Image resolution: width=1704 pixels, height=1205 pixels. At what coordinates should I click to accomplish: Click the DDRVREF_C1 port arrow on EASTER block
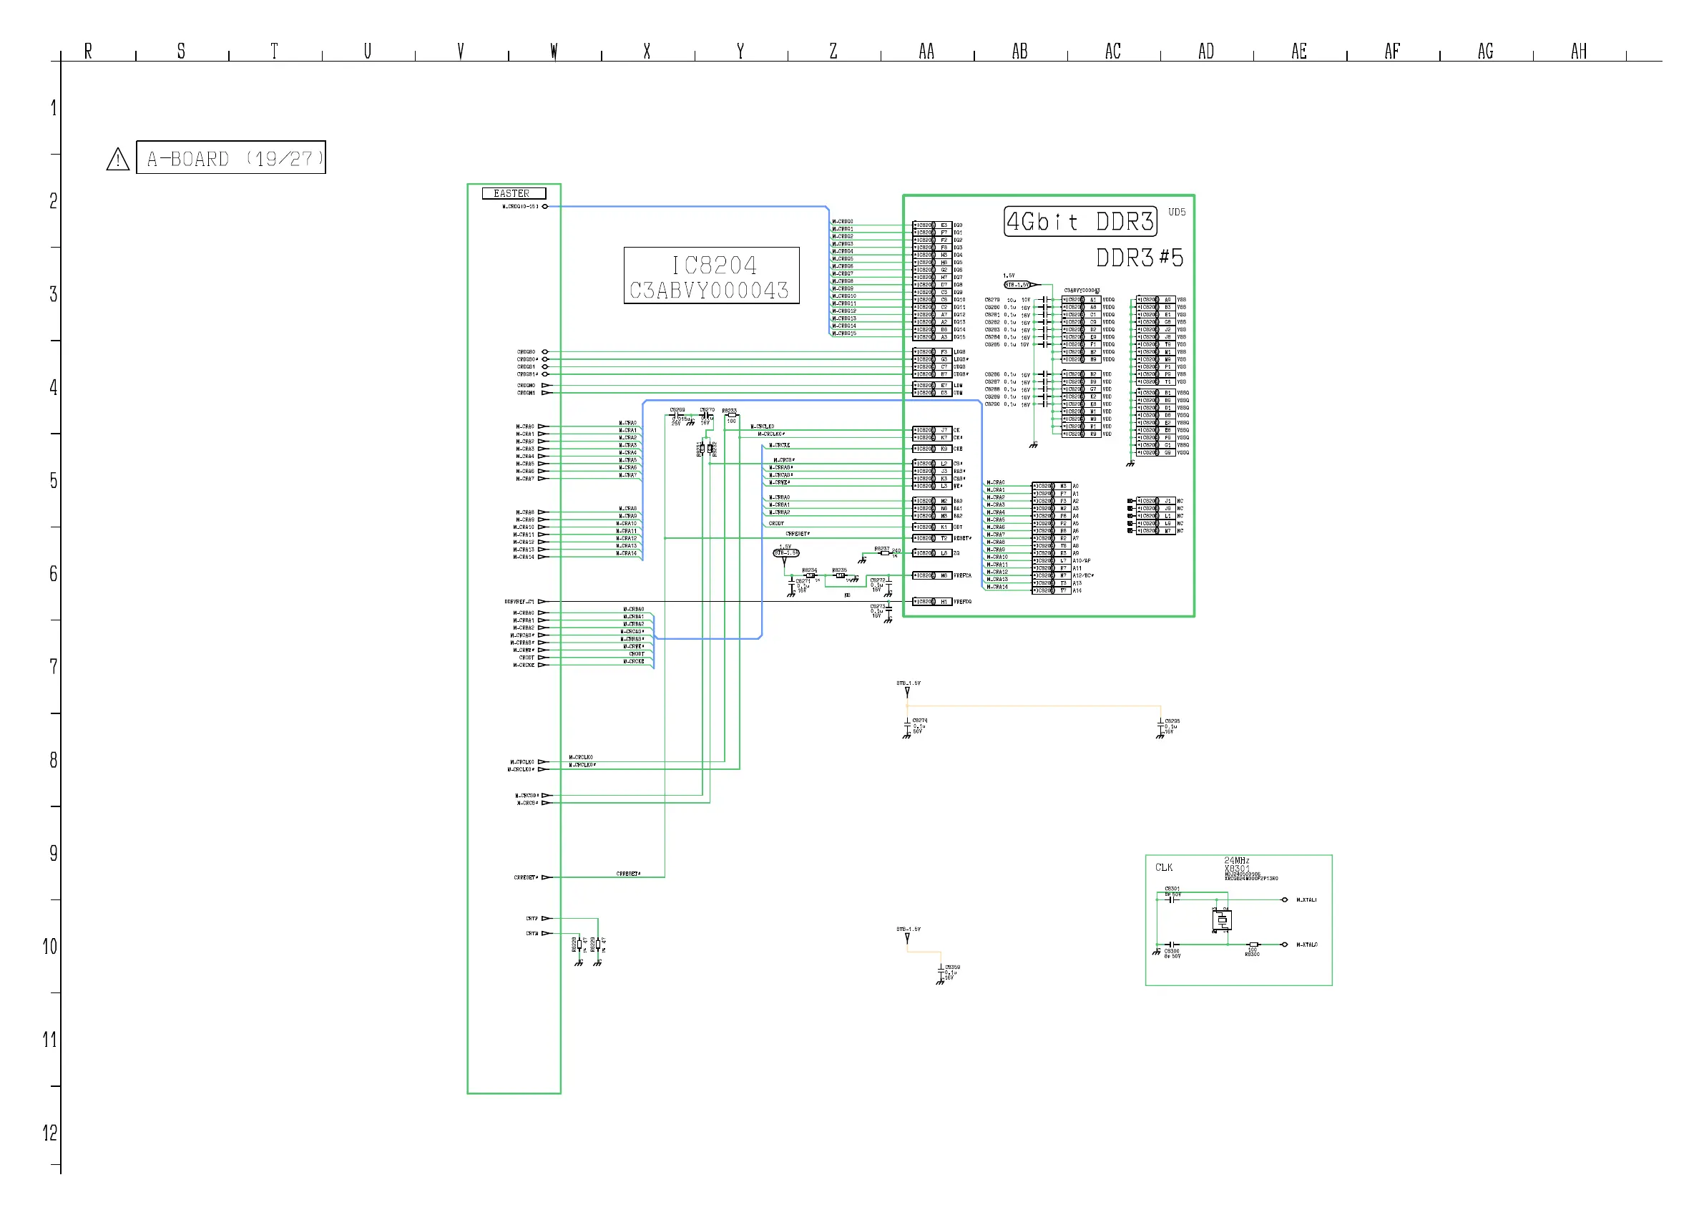(542, 601)
